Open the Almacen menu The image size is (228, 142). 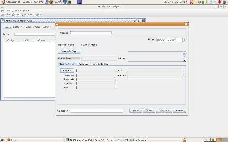16,10
